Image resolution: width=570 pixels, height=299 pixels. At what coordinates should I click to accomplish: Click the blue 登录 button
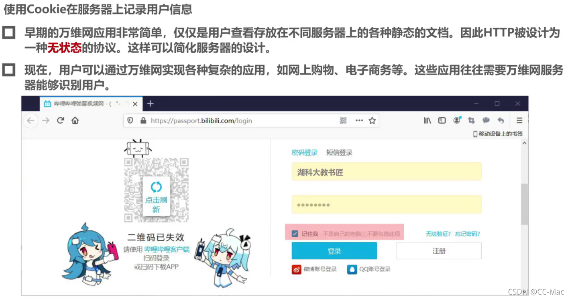coord(334,251)
